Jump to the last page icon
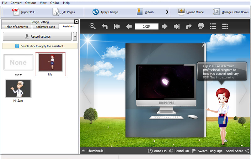 pyautogui.click(x=177, y=27)
